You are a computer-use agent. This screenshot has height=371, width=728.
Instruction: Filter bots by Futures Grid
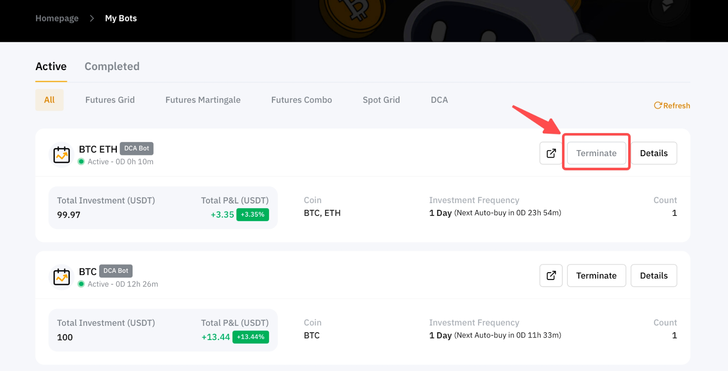(110, 100)
